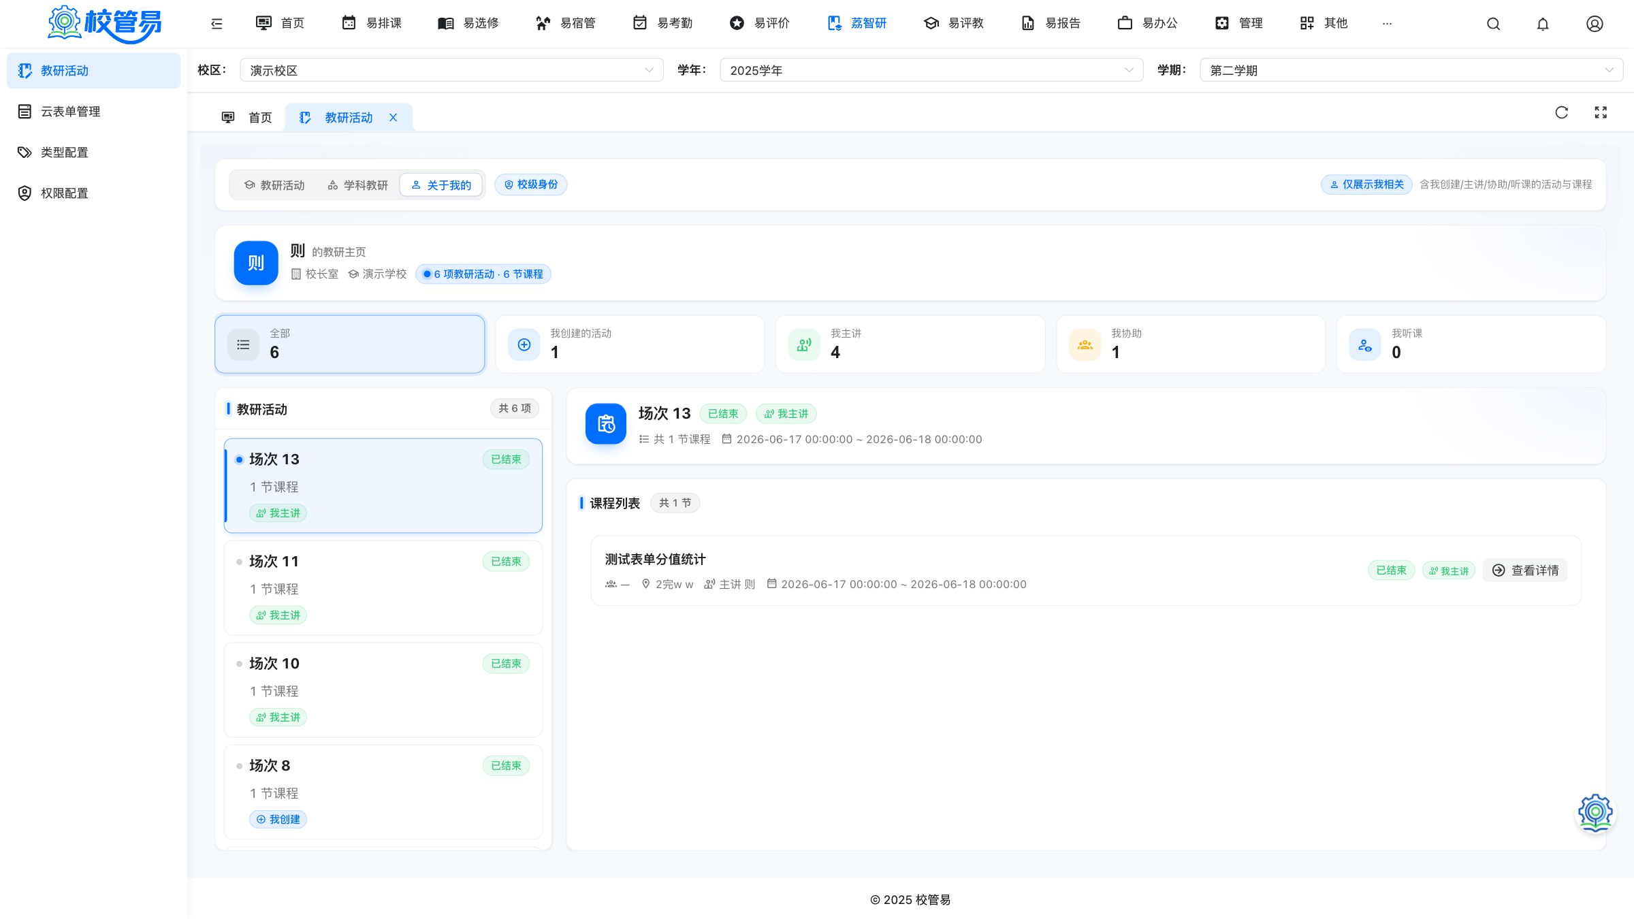Image resolution: width=1634 pixels, height=919 pixels.
Task: Open 易选修 module
Action: pos(468,24)
